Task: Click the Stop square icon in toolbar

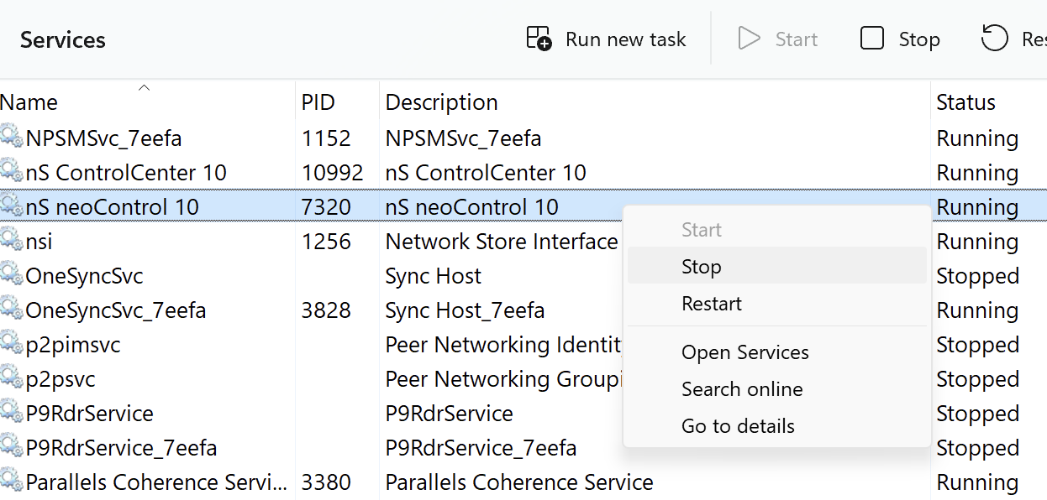Action: [872, 39]
